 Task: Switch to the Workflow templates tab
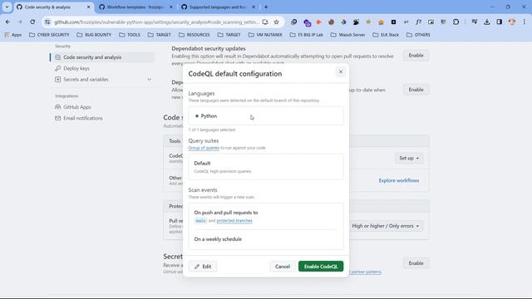click(135, 7)
